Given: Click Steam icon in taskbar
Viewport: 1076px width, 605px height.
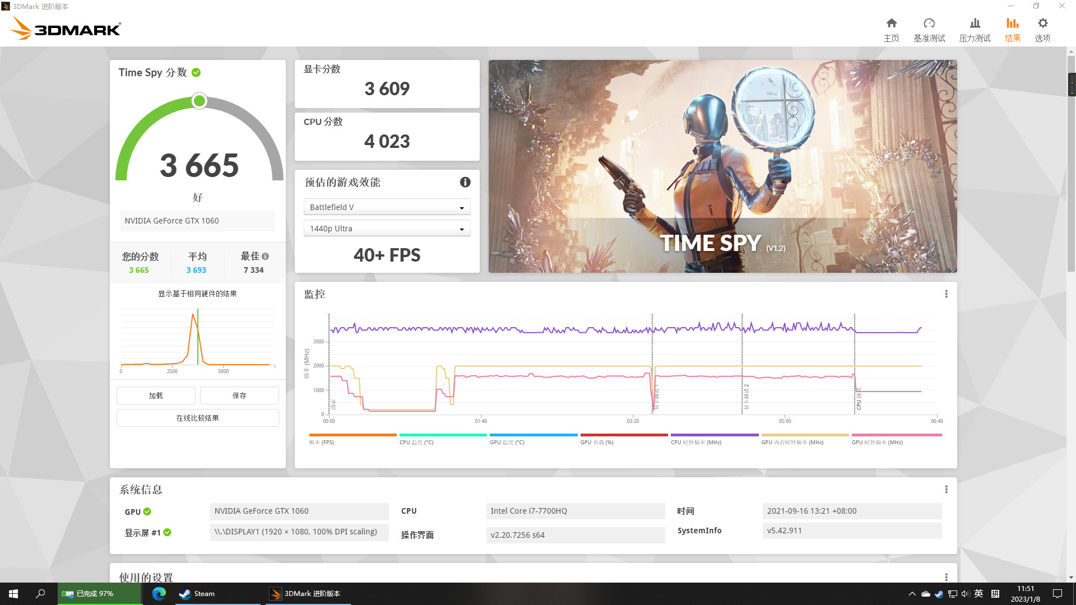Looking at the screenshot, I should [x=185, y=594].
